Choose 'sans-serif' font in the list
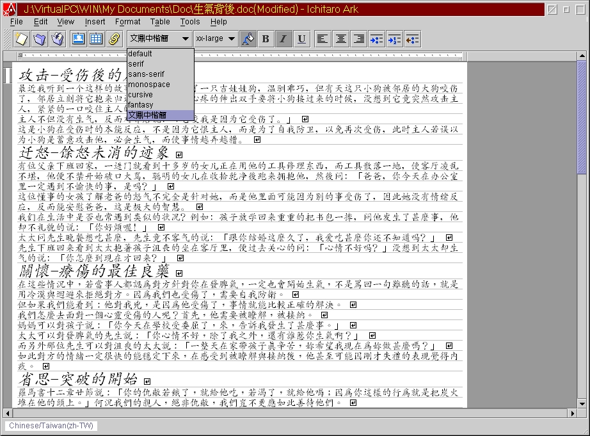590x436 pixels. [x=161, y=74]
